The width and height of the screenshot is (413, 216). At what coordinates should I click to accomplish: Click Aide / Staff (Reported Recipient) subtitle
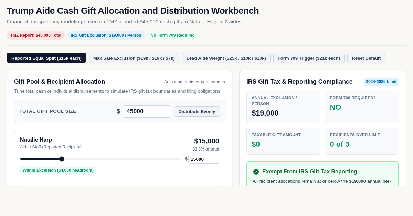[51, 147]
